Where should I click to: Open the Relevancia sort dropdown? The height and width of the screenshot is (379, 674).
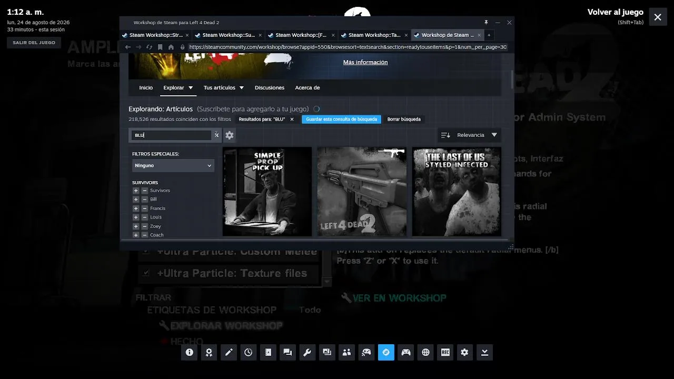tap(469, 135)
